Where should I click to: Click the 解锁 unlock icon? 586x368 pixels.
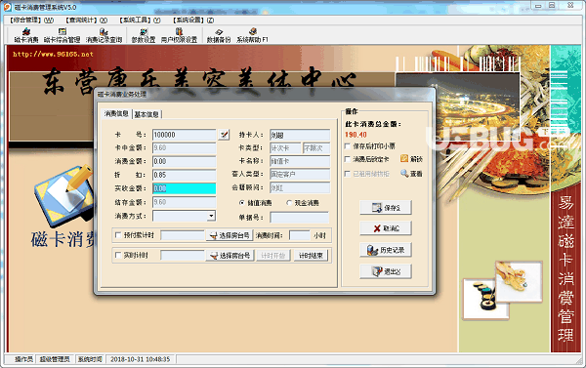click(x=404, y=158)
